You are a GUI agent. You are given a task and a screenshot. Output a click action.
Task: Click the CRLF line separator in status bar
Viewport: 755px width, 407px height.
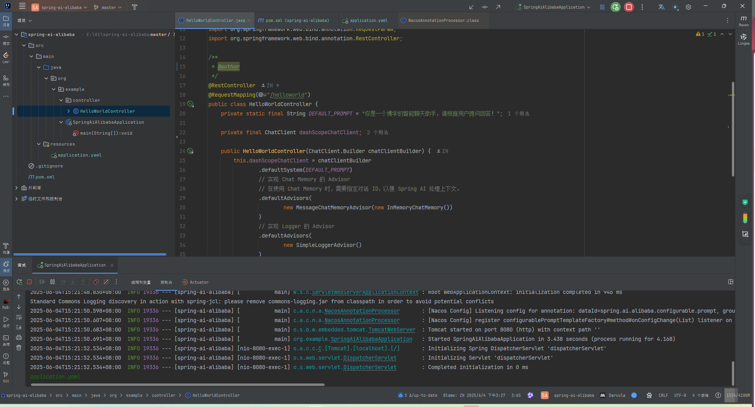tap(663, 395)
